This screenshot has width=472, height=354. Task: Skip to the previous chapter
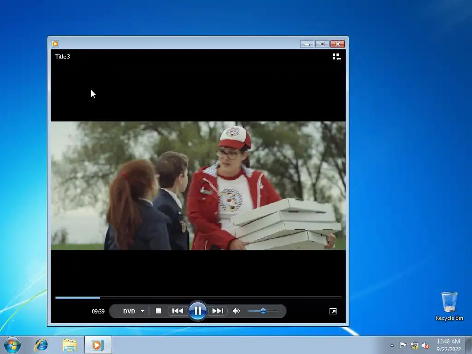pyautogui.click(x=177, y=311)
